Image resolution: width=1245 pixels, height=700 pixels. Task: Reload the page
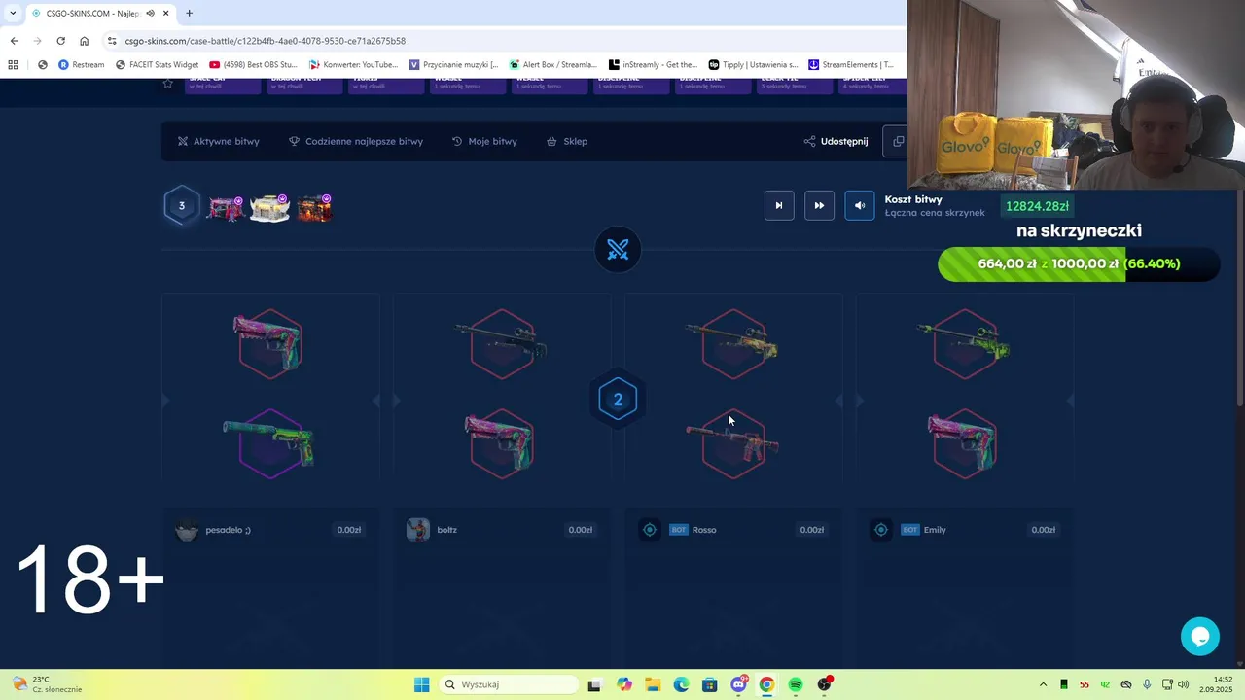(x=60, y=41)
